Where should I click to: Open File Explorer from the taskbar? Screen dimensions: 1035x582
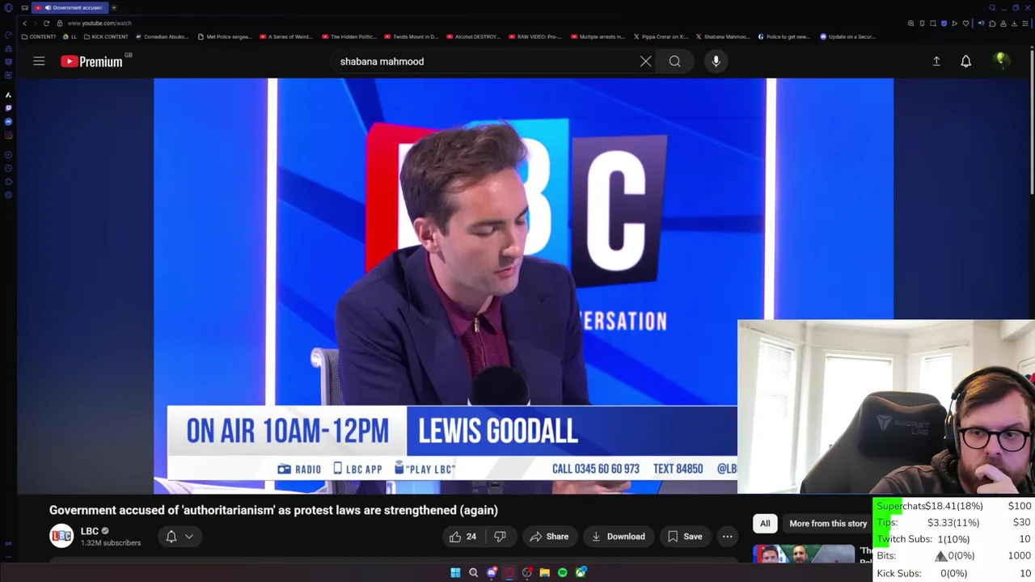coord(544,572)
